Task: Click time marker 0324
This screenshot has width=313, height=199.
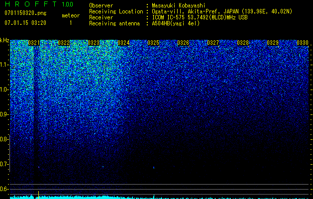Action: coord(123,43)
